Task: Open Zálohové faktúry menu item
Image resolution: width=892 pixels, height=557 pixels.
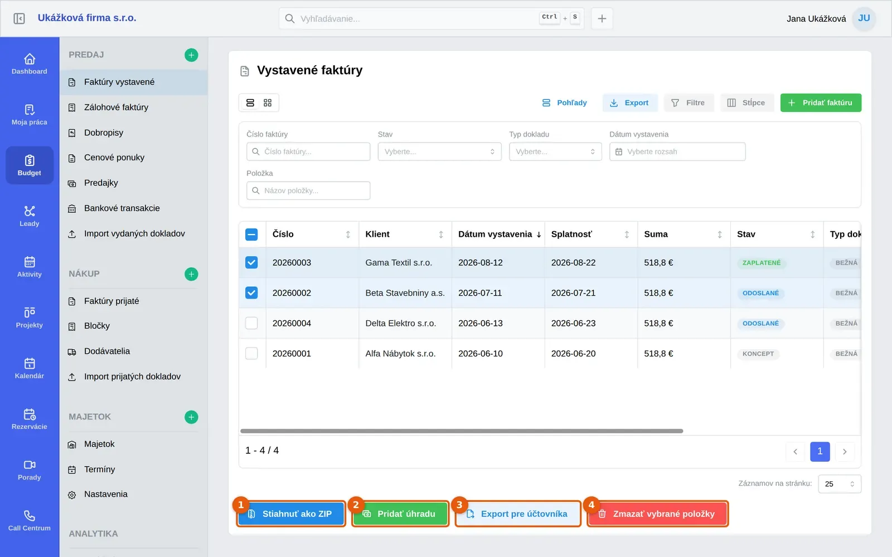Action: (133, 108)
